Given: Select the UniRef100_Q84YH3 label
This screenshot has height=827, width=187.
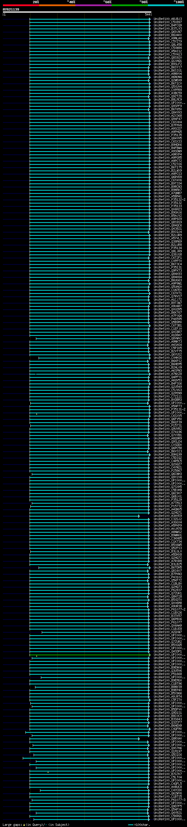Looking at the screenshot, I should (168, 112).
